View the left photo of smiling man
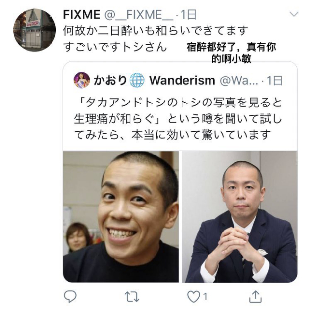This screenshot has width=312, height=310. [x=121, y=216]
